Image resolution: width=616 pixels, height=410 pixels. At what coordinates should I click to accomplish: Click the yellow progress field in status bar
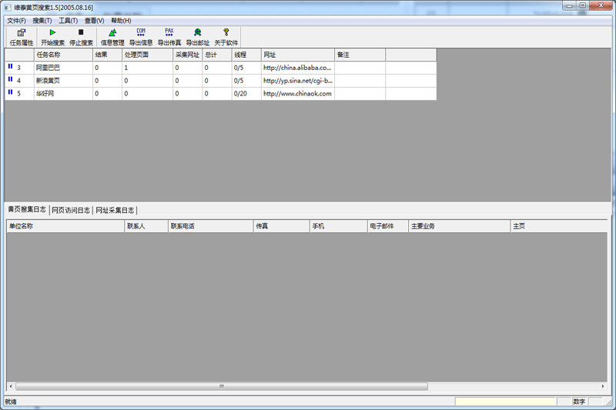(x=505, y=402)
